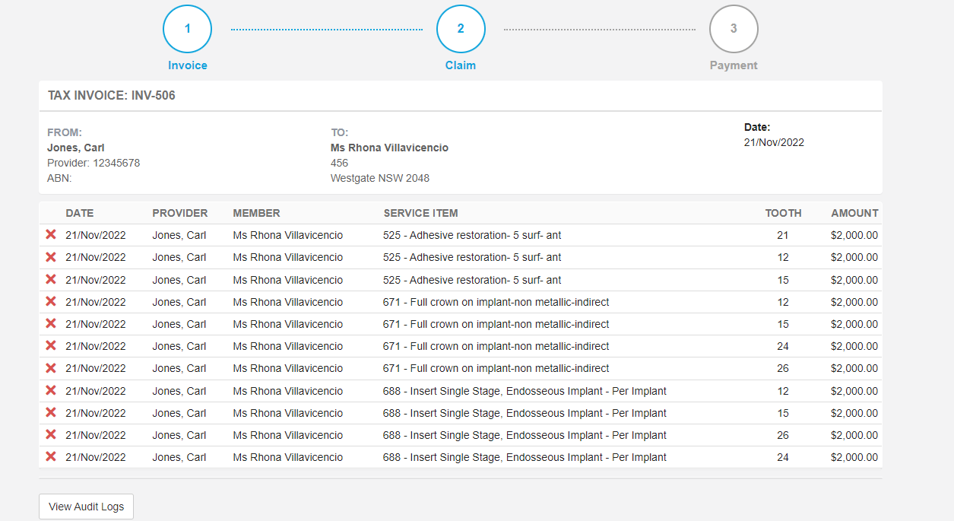Viewport: 954px width, 521px height.
Task: Sort by the AMOUNT column header
Action: [854, 213]
